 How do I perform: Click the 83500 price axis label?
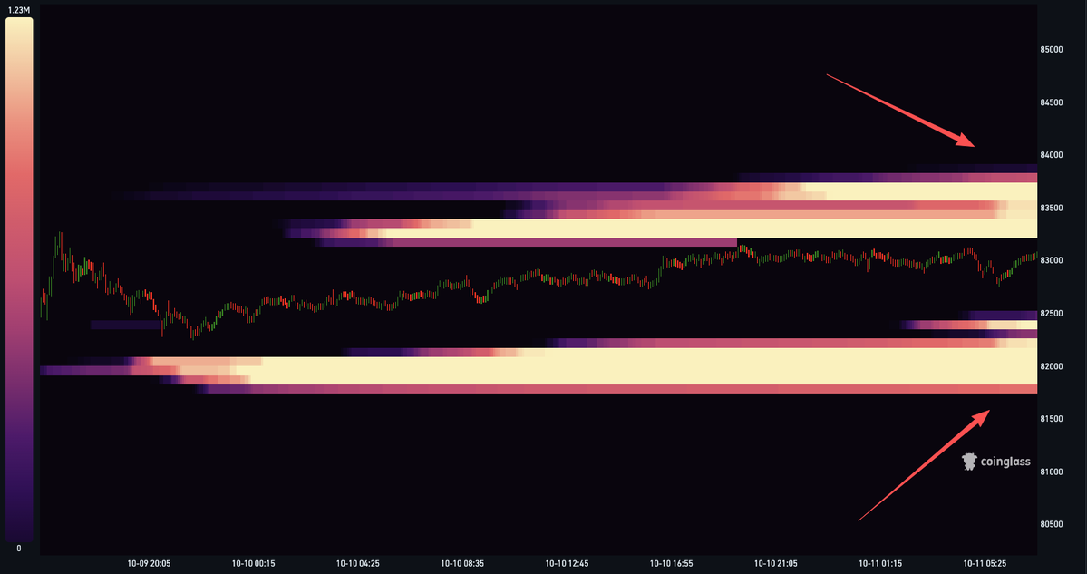coord(1051,208)
